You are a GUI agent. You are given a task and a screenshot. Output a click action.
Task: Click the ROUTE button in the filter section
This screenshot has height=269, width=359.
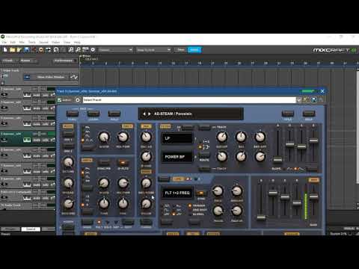click(204, 155)
